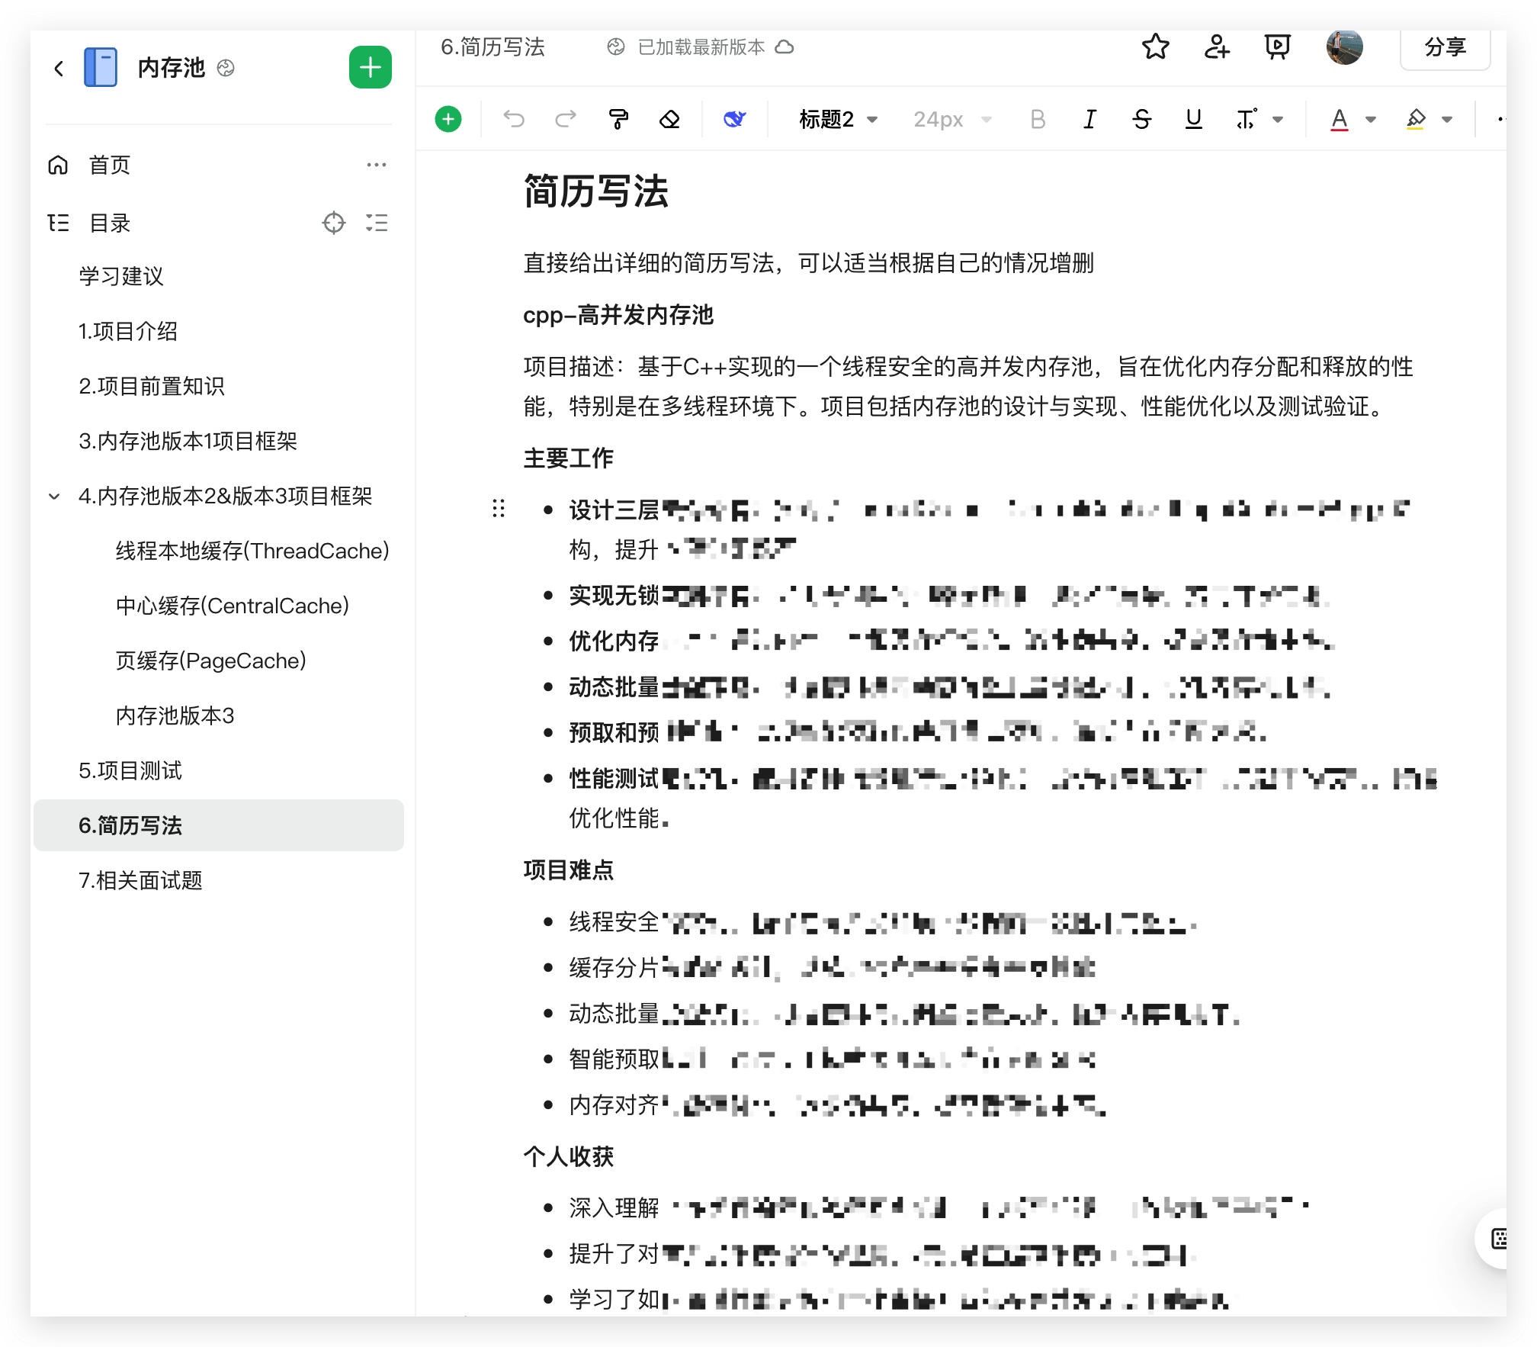Click the format painter icon

click(x=618, y=120)
